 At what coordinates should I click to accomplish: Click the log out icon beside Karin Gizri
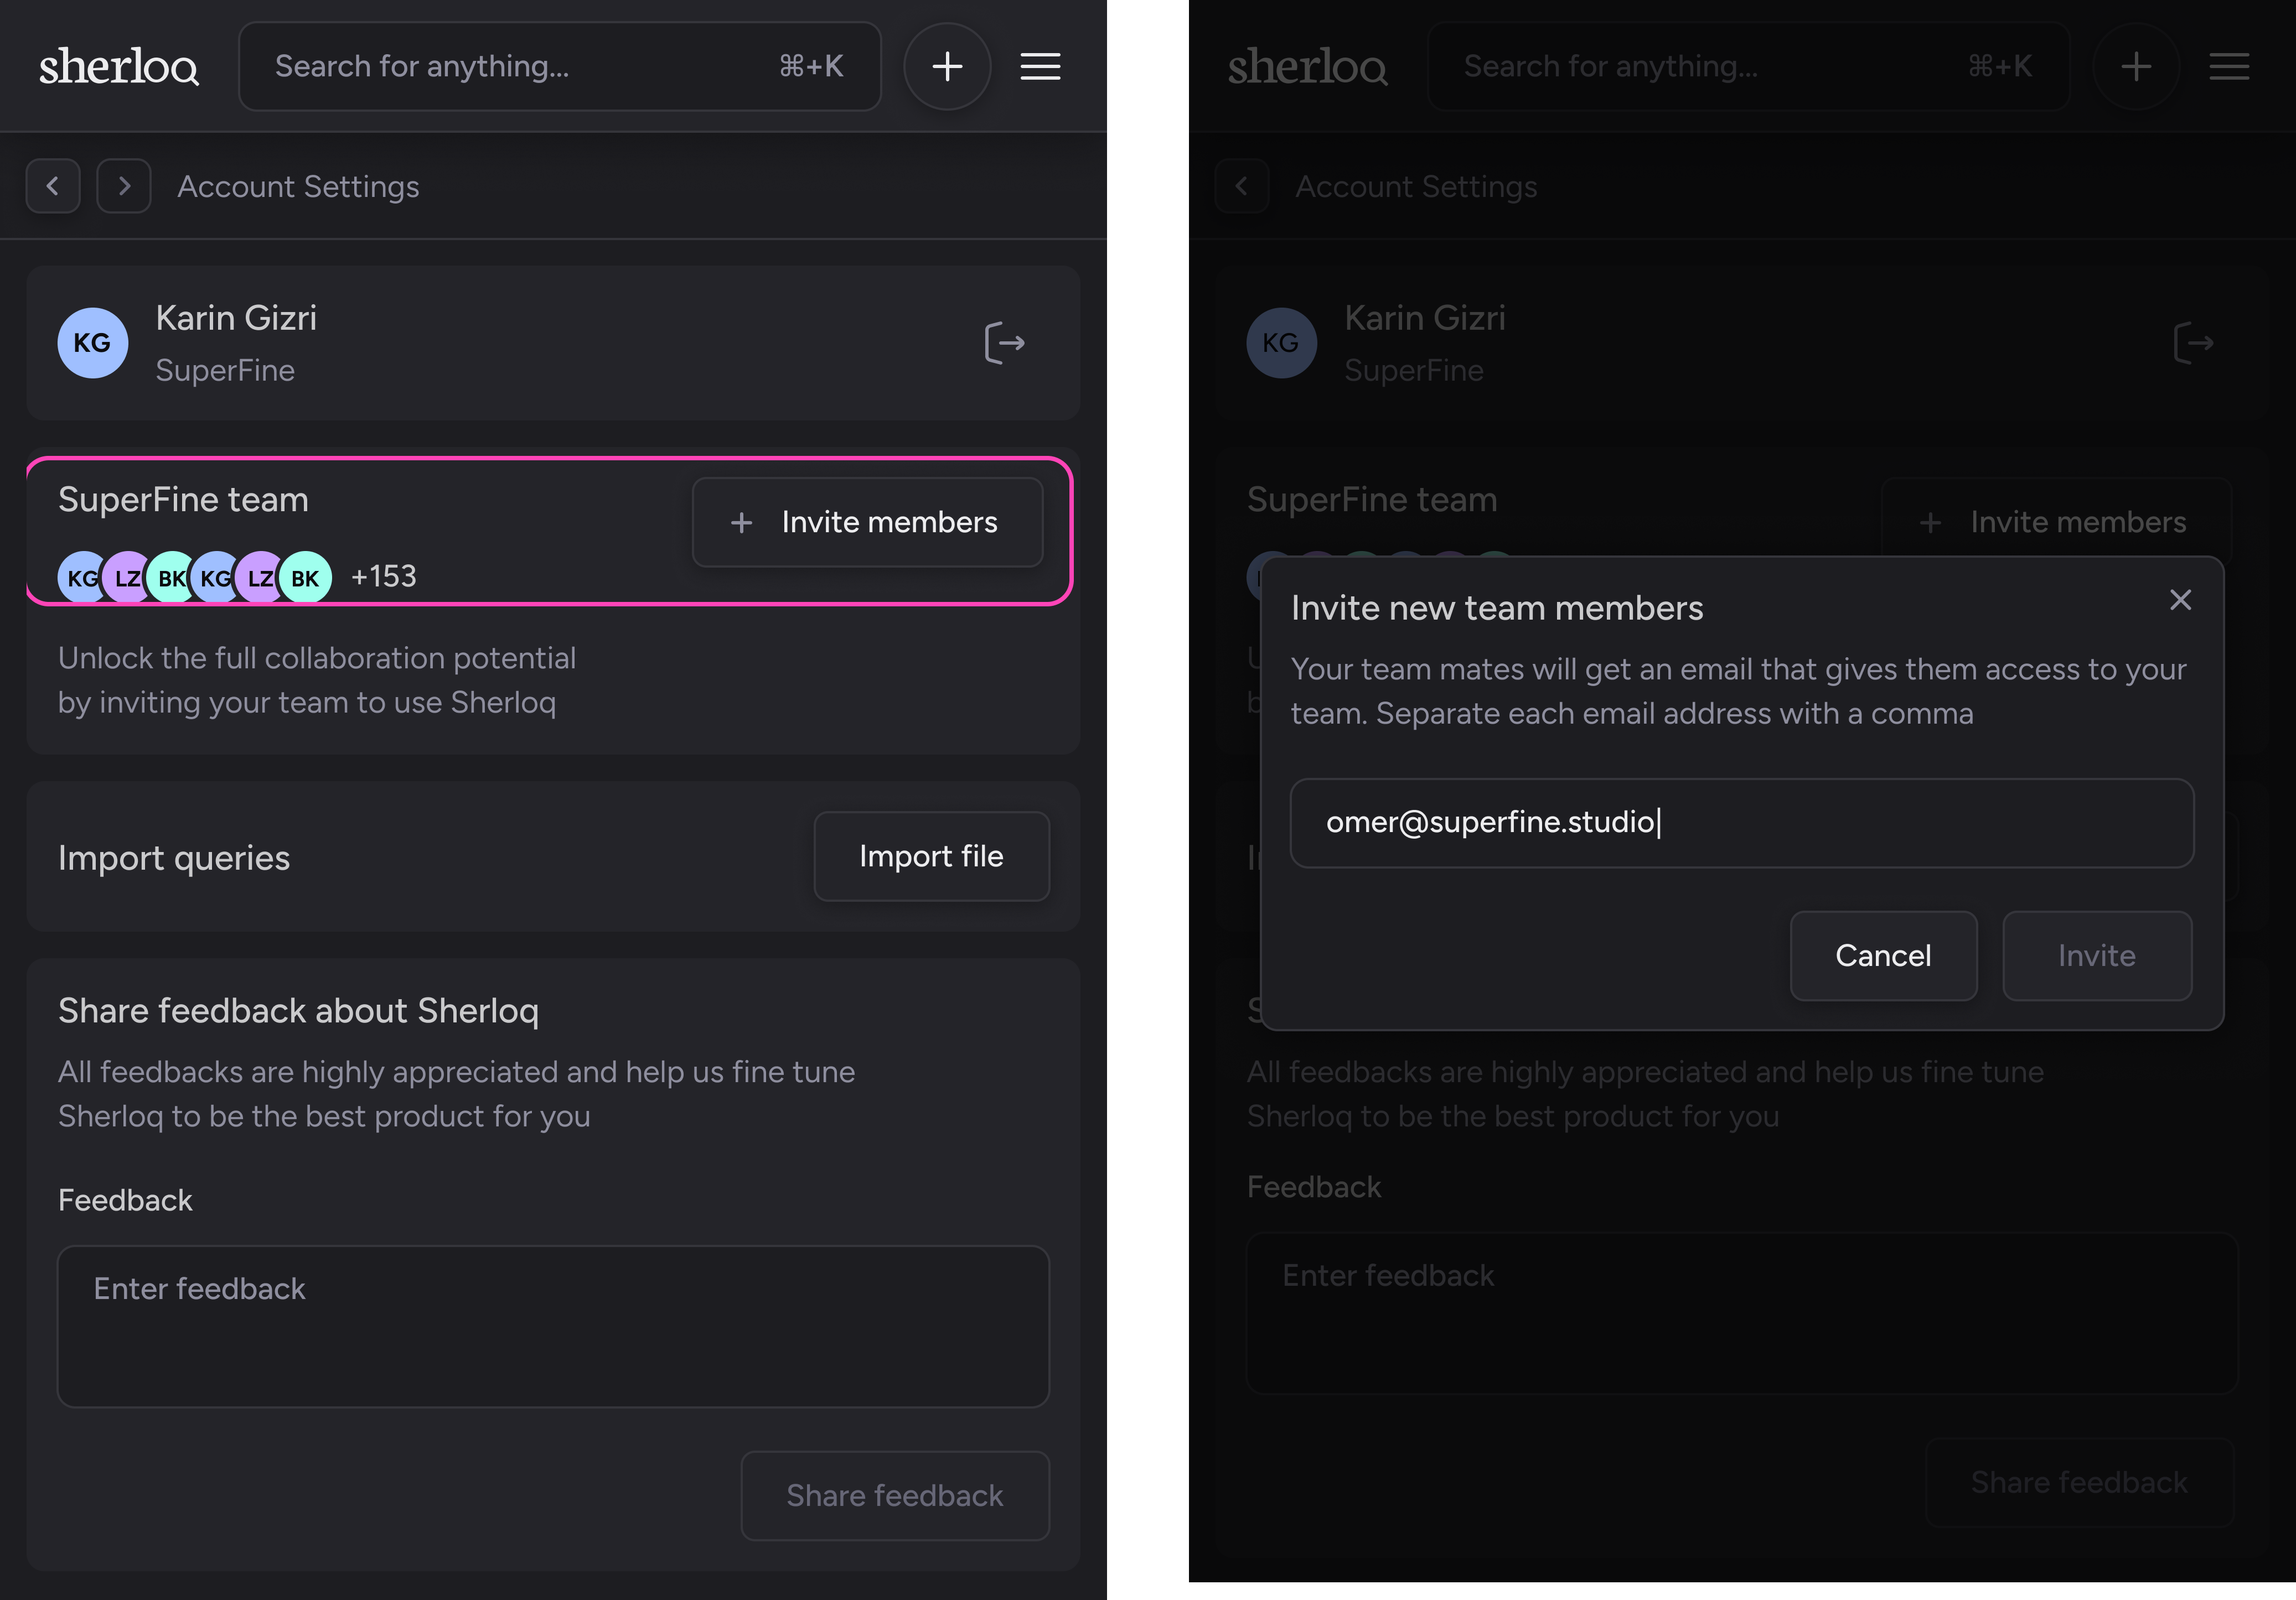pos(1004,343)
